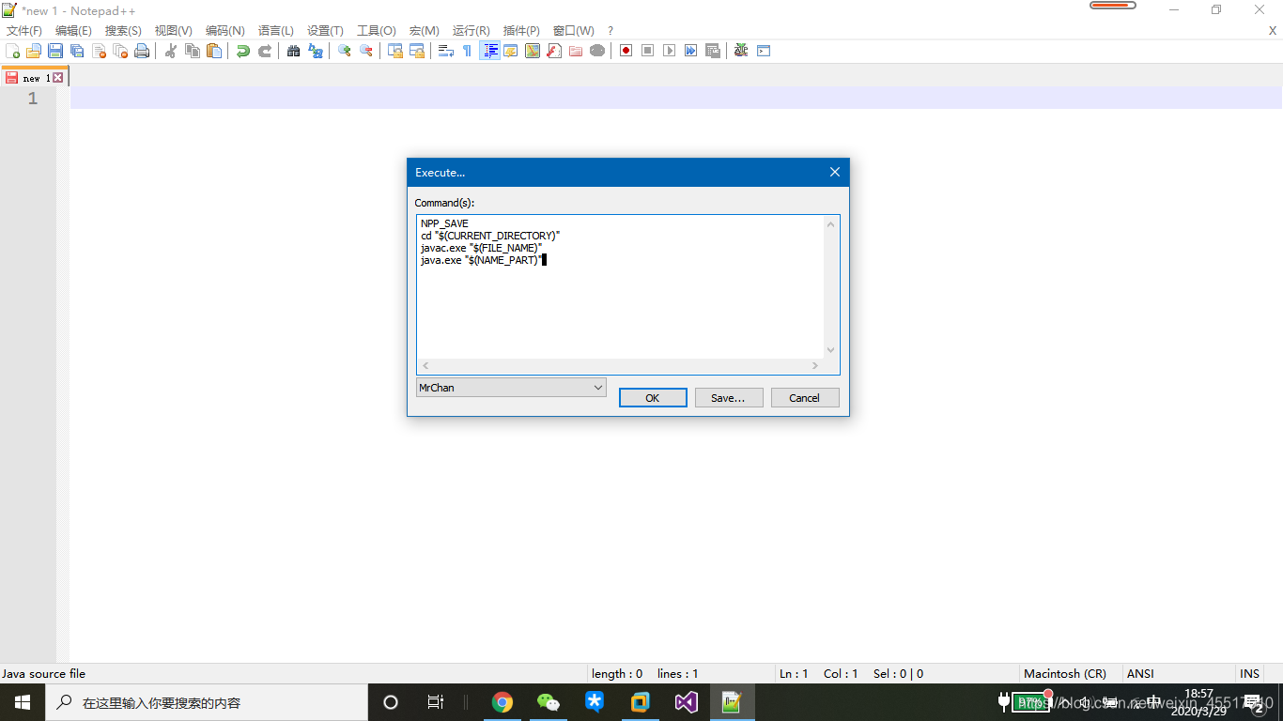The image size is (1283, 721).
Task: Click the Function List toolbar icon
Action: click(554, 51)
